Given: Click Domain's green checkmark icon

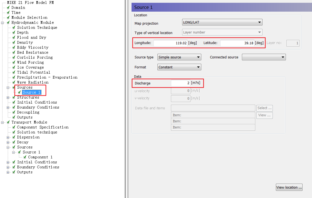Looking at the screenshot, I should (8, 7).
